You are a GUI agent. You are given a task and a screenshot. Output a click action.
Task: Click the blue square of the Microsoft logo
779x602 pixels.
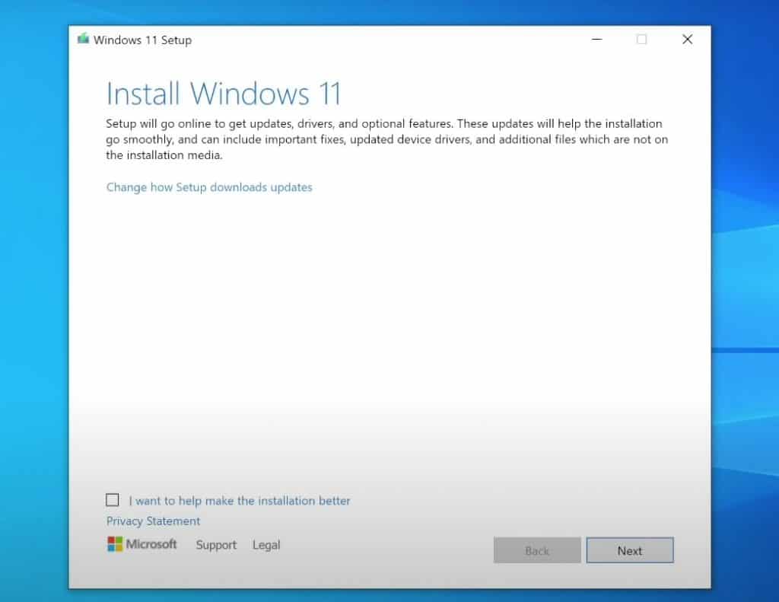[110, 547]
